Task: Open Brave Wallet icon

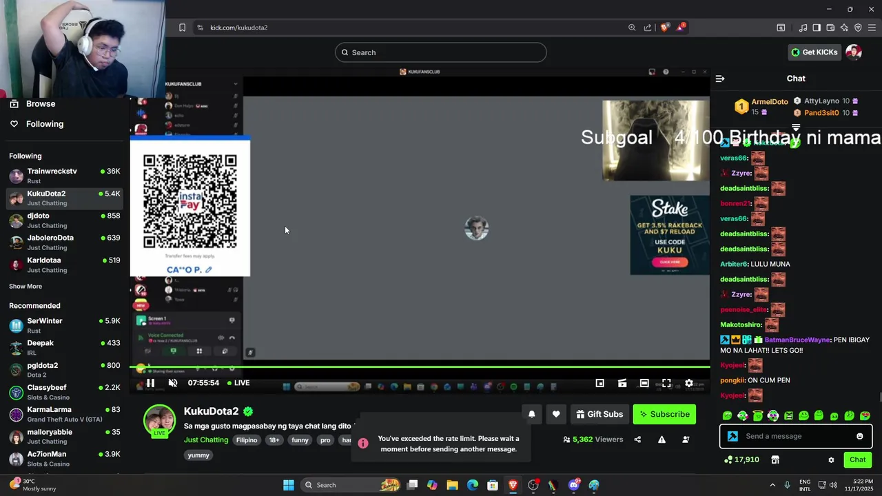Action: [830, 28]
